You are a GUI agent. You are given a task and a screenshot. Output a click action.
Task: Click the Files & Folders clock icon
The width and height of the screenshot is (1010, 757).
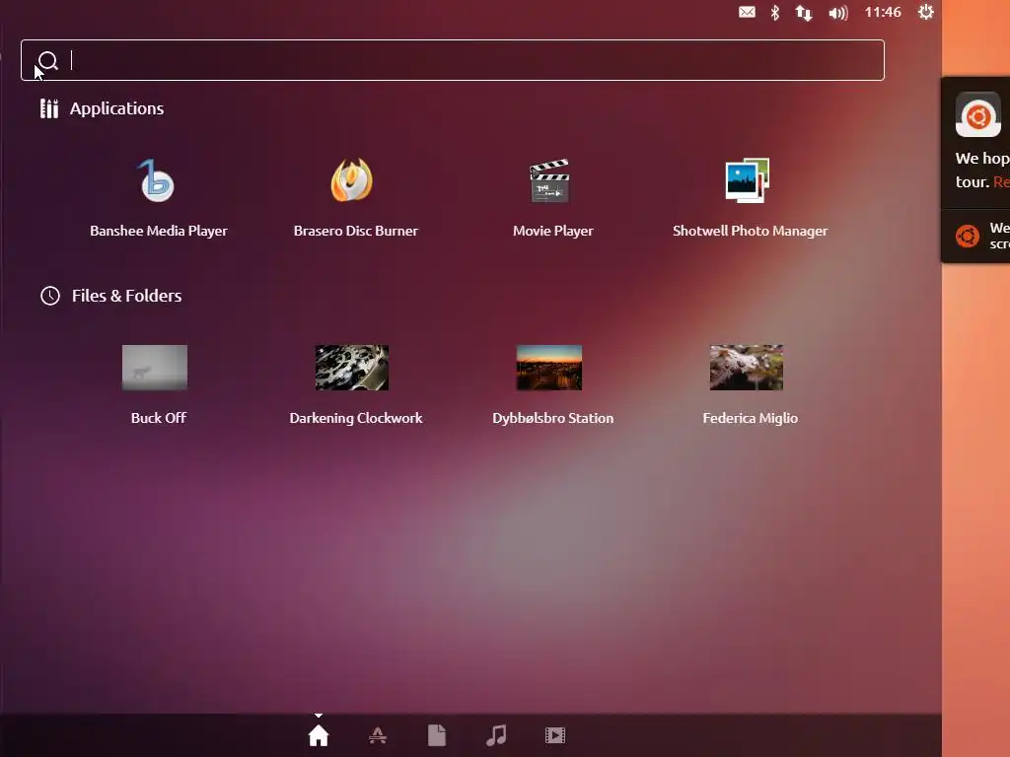[x=50, y=296]
